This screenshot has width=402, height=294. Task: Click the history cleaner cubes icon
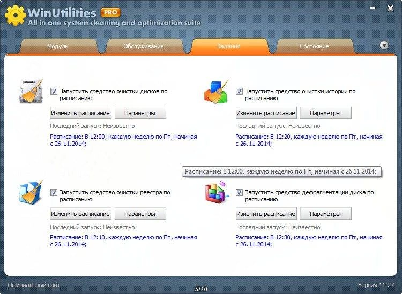[x=216, y=92]
